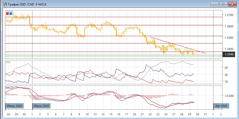
Task: Click the current price label 1.3346
Action: [228, 54]
